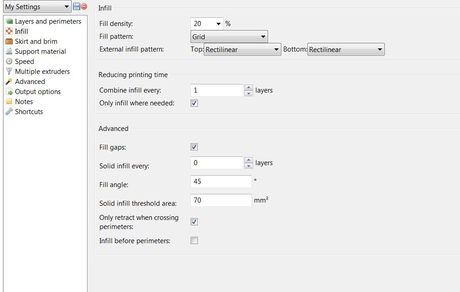Toggle the Only infill where needed checkbox
The width and height of the screenshot is (460, 292).
194,103
